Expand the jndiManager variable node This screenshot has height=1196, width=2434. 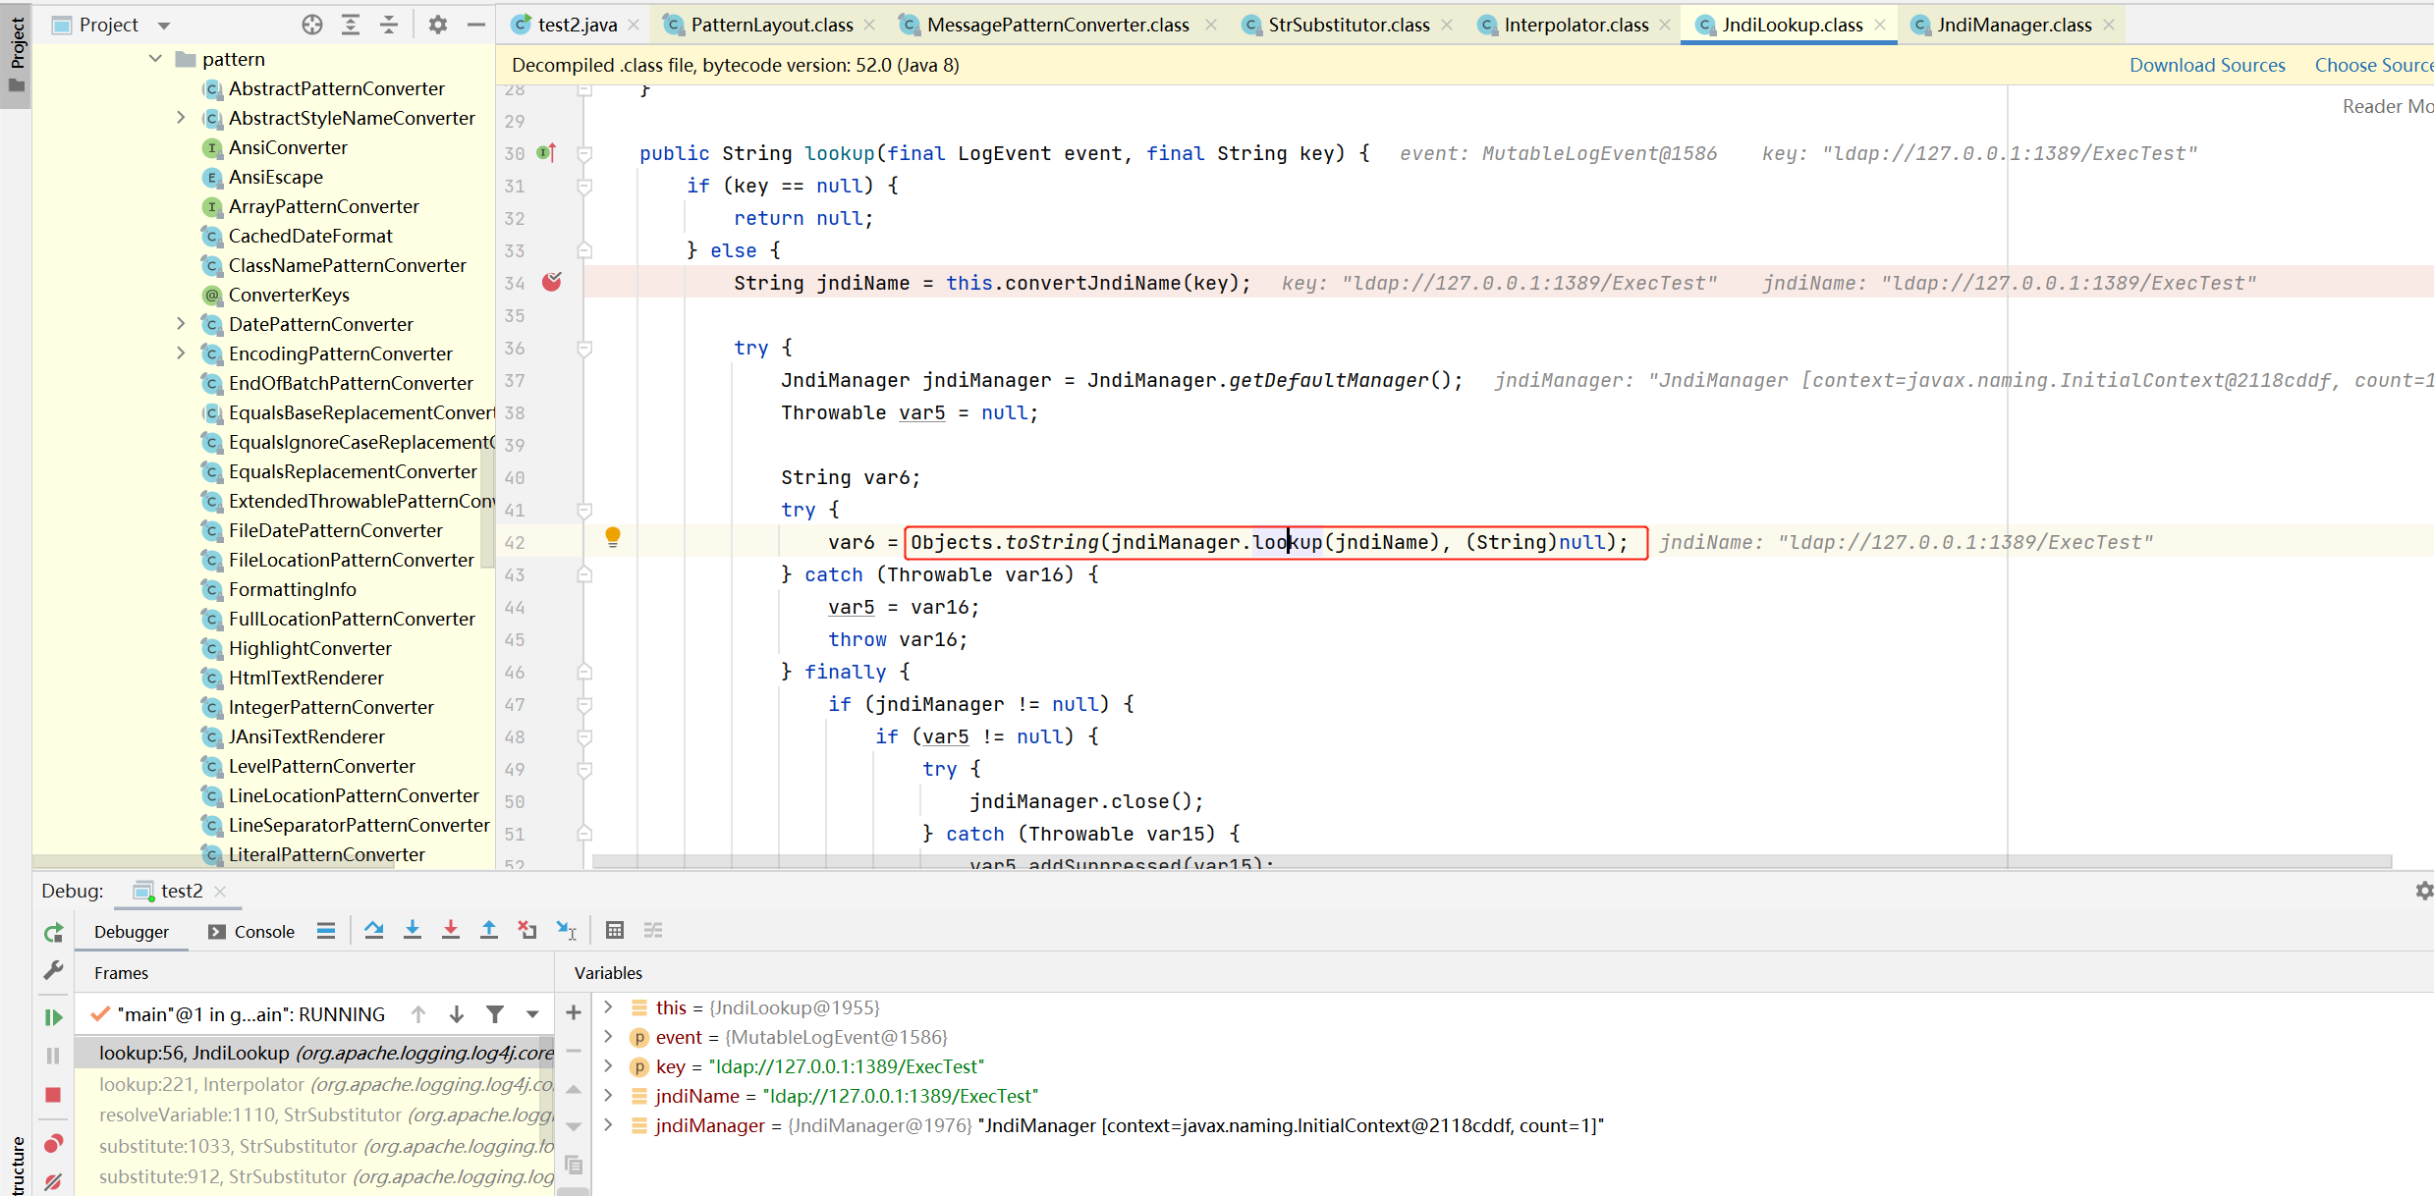coord(608,1125)
